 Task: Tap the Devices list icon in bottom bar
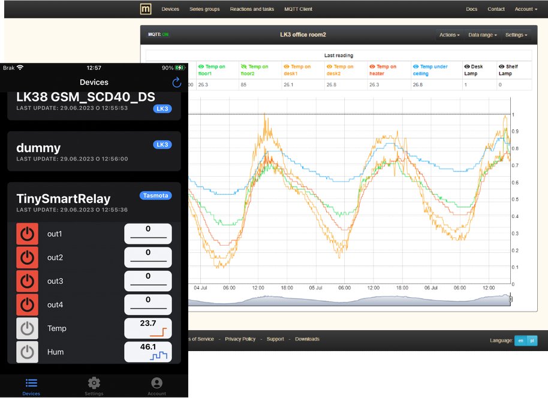(x=31, y=383)
